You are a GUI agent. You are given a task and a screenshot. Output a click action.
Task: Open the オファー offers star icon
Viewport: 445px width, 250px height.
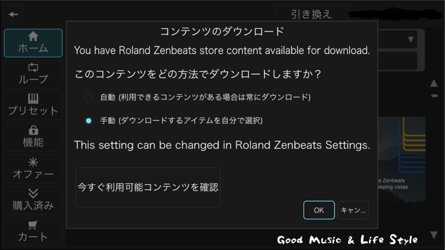33,169
